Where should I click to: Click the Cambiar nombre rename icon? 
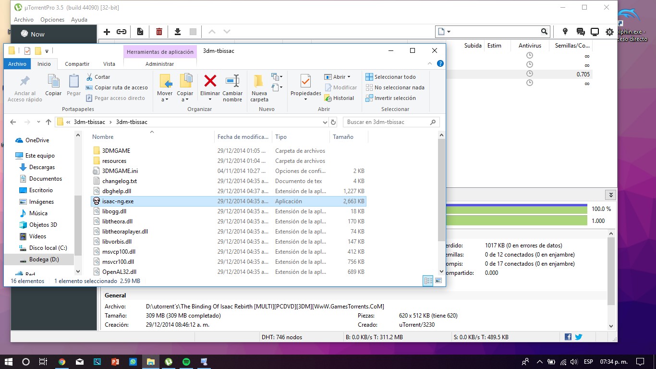click(x=232, y=80)
